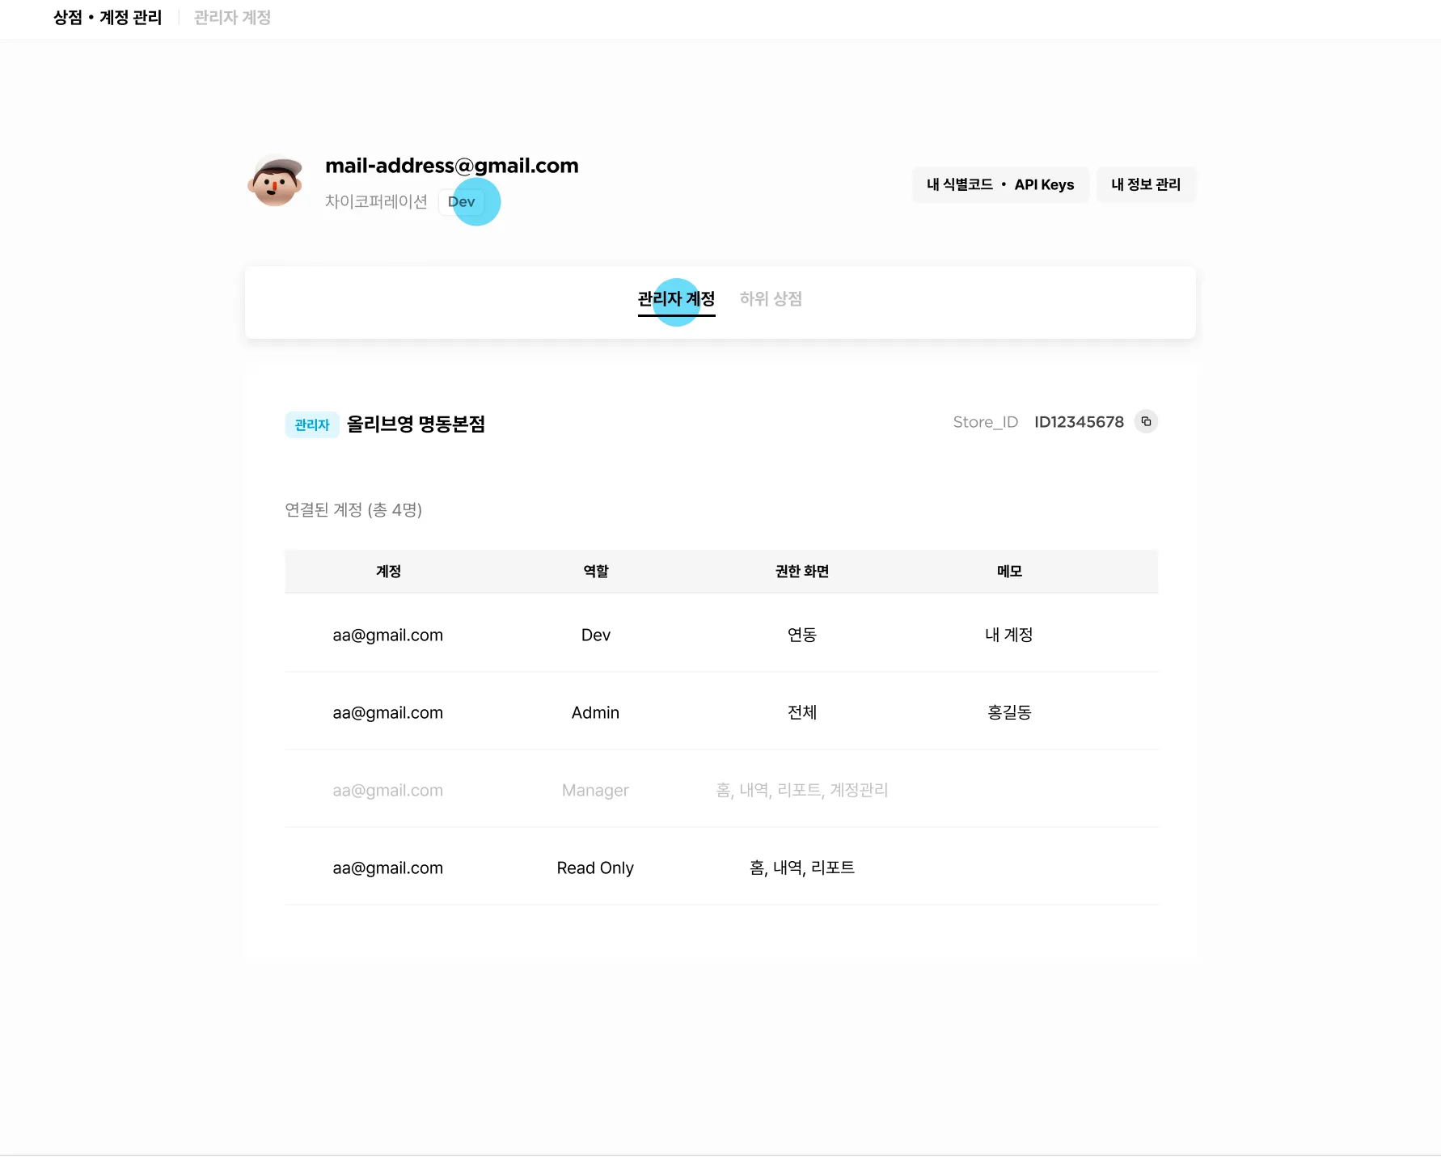Viewport: 1441px width, 1157px height.
Task: Click 관리자 계정 in the breadcrumb
Action: 231,18
